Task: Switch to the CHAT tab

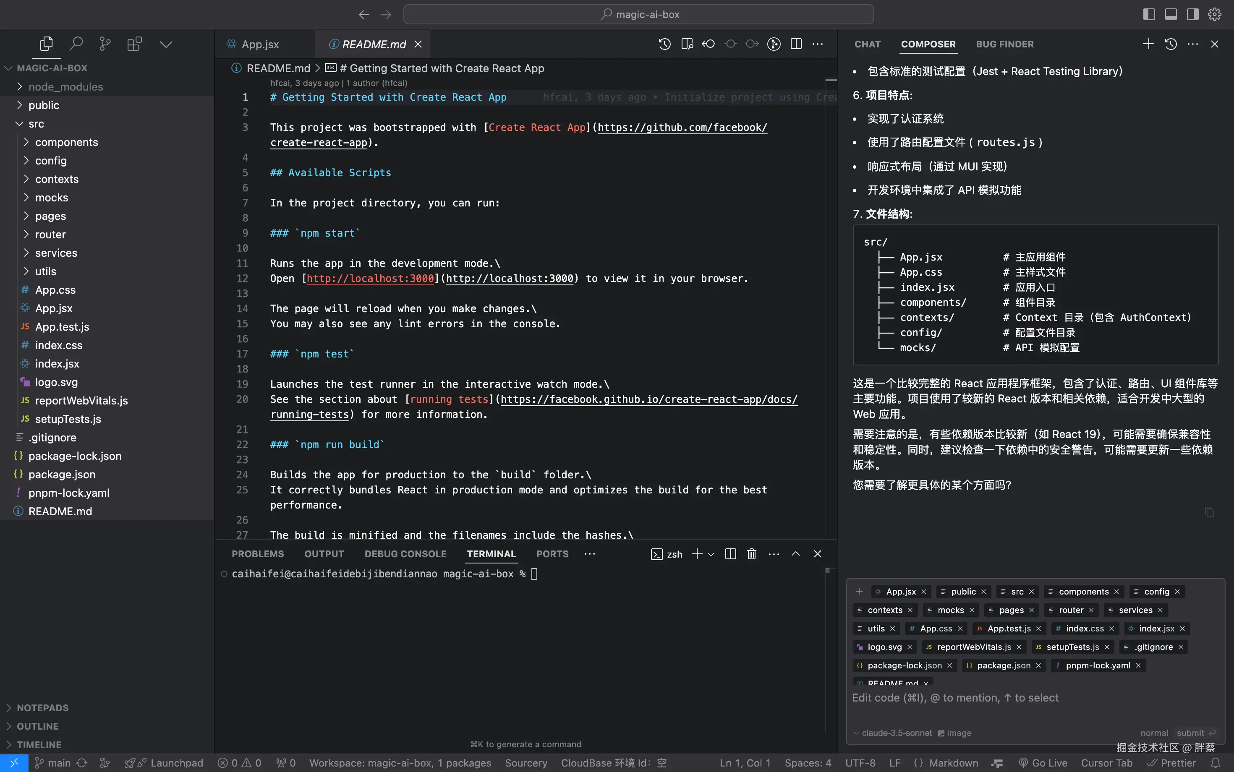Action: coord(867,44)
